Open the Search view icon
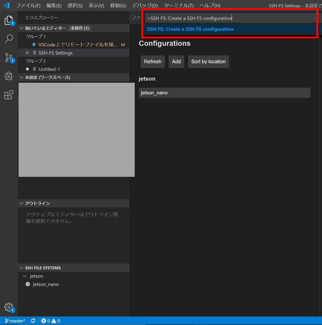Image resolution: width=322 pixels, height=325 pixels. click(9, 39)
